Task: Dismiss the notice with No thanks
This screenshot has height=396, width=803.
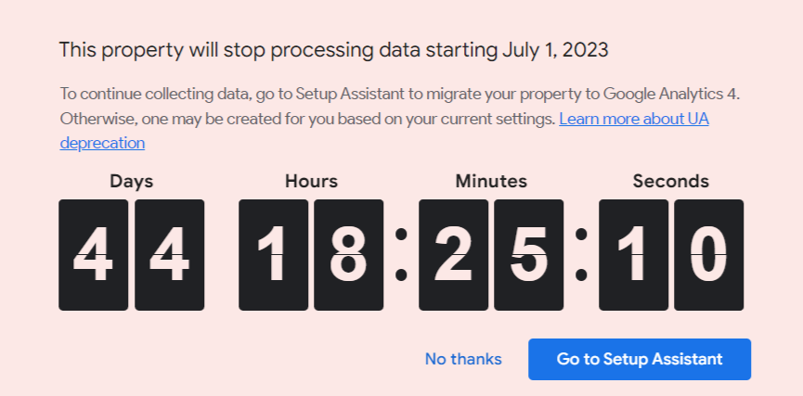Action: pos(463,359)
